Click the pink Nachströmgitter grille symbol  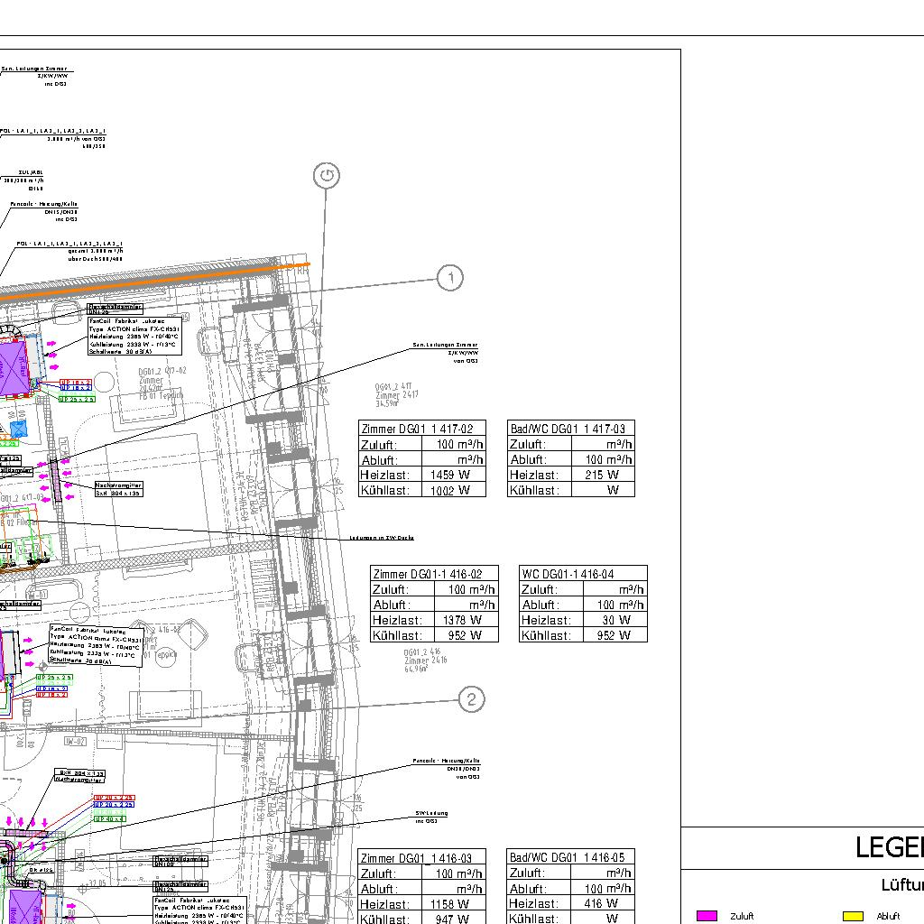pyautogui.click(x=56, y=479)
